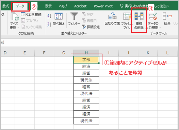The width and height of the screenshot is (179, 130).
Task: Open the ヘルプ tab
Action: pos(63,6)
